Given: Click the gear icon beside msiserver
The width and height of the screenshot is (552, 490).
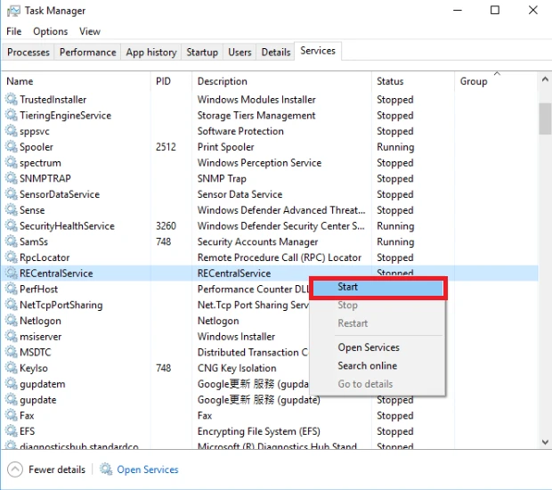Looking at the screenshot, I should [12, 337].
